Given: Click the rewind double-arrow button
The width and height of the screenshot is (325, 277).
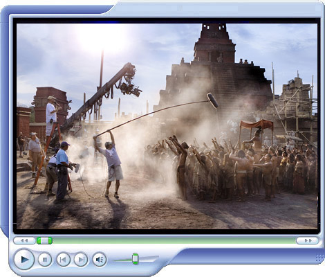Looking at the screenshot, I should 24,240.
